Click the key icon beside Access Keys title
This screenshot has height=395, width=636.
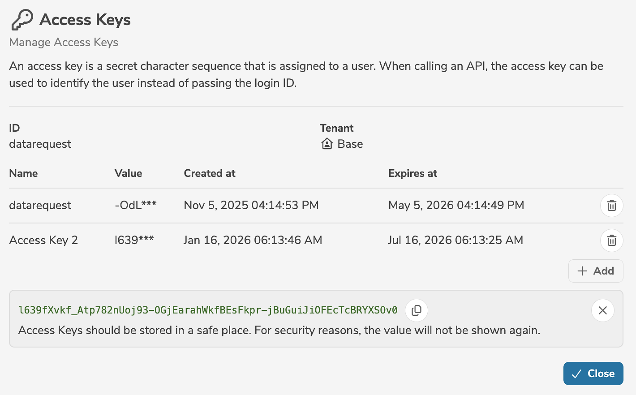coord(22,20)
